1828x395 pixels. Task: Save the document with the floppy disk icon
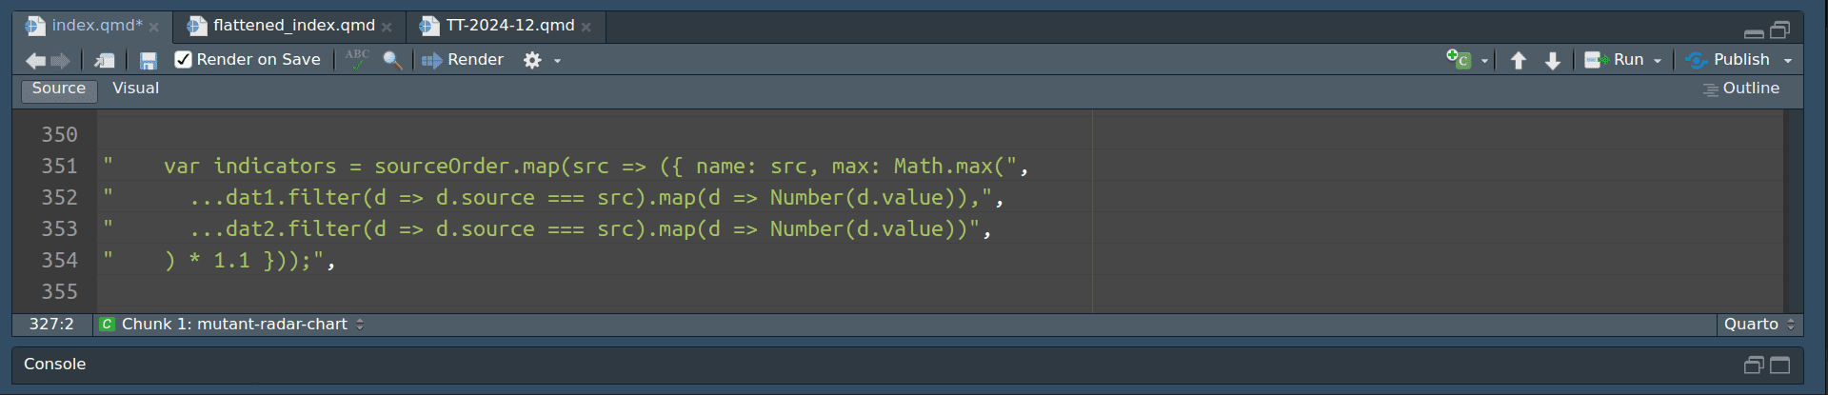click(149, 61)
